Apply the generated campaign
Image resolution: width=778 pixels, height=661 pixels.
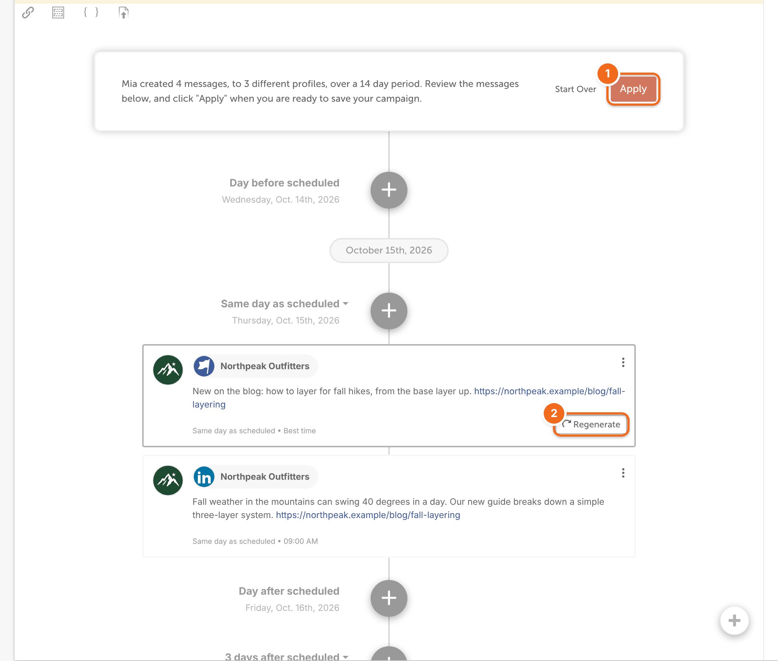633,89
